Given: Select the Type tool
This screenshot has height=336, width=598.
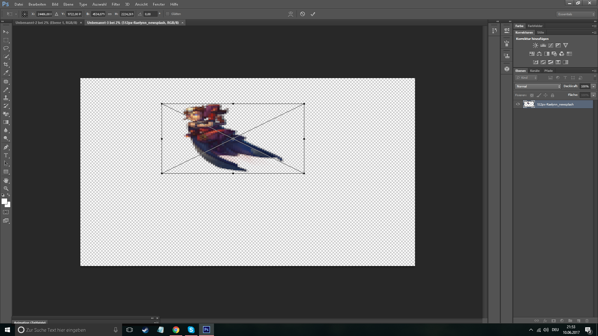Looking at the screenshot, I should 6,155.
